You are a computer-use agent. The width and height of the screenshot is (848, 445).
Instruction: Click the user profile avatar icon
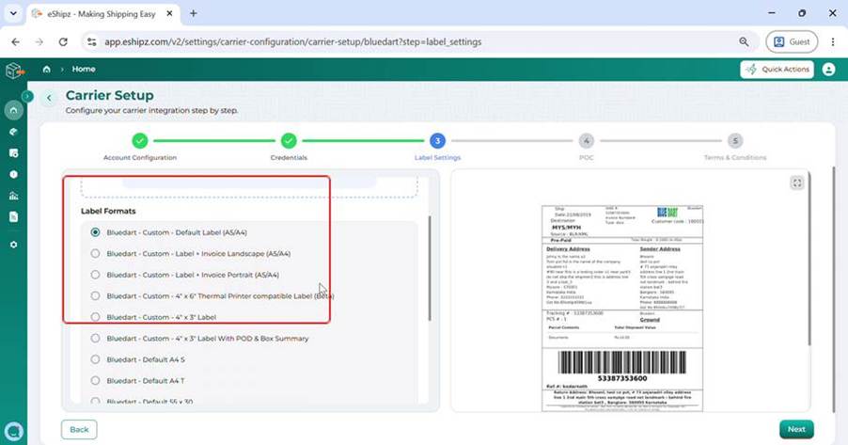(828, 70)
